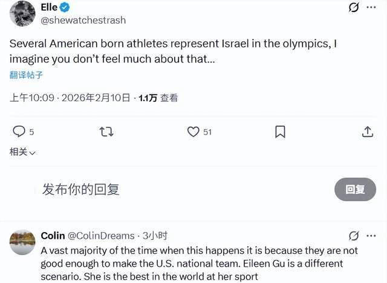View the 1.1万 查看 view count
387x283 pixels.
[x=158, y=98]
